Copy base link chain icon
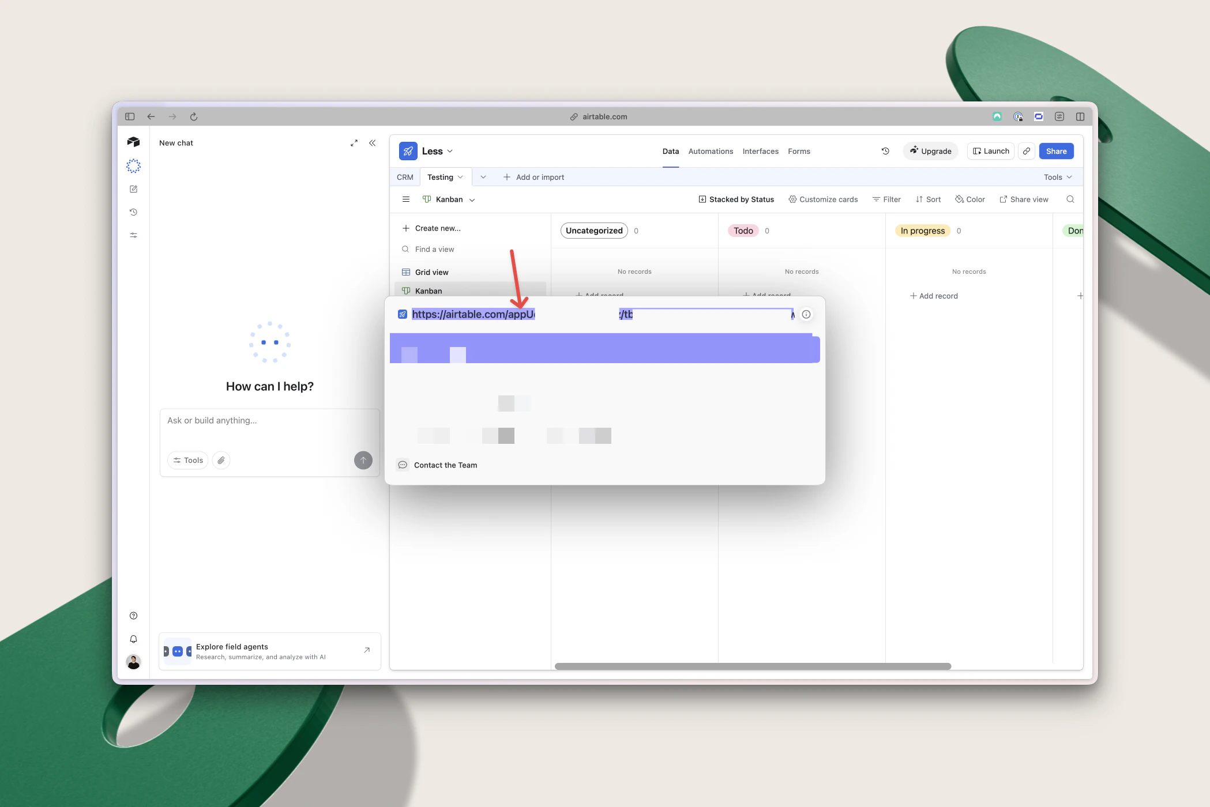The width and height of the screenshot is (1210, 807). point(1027,151)
